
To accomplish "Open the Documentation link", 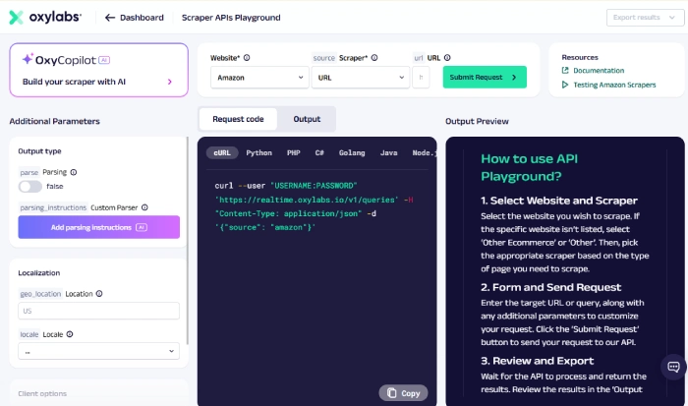I will pyautogui.click(x=599, y=70).
